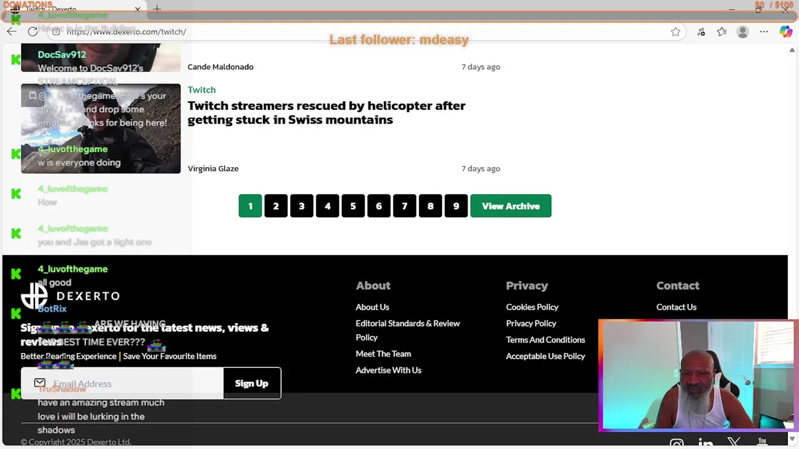Close the Twitch - Dexerto tab
The image size is (799, 449).
pyautogui.click(x=137, y=9)
